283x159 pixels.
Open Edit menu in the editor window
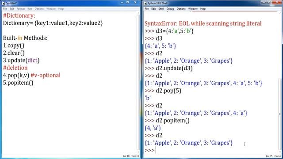(x=12, y=9)
